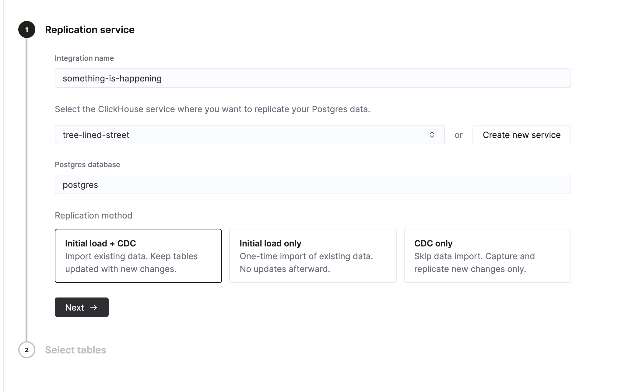This screenshot has height=392, width=632.
Task: Select Initial load + CDC replication method
Action: (x=138, y=256)
